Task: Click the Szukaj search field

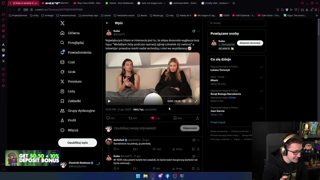Action: pyautogui.click(x=237, y=23)
